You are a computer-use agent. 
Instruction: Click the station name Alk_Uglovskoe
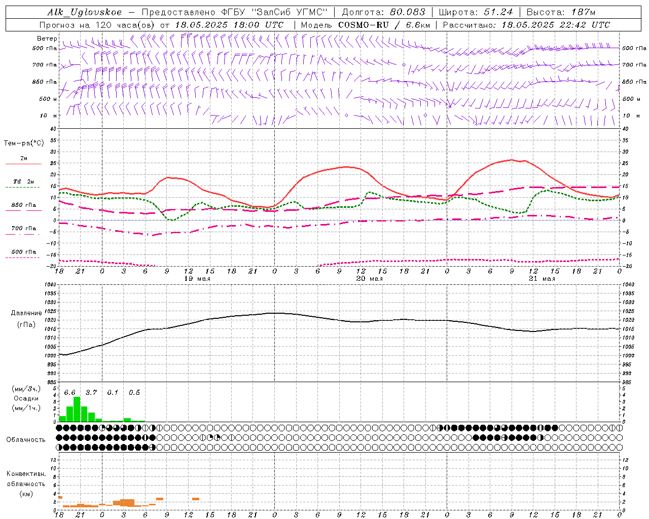84,12
